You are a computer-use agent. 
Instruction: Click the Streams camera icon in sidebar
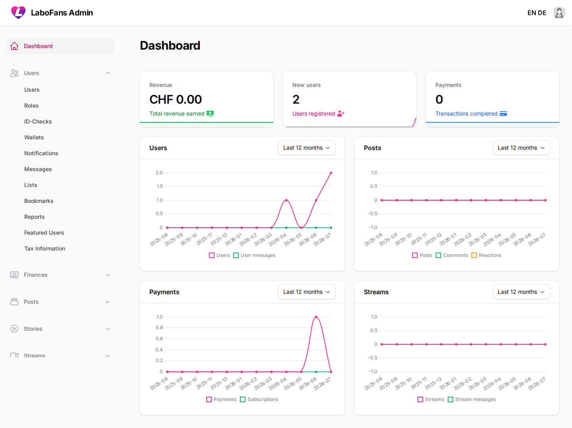[14, 355]
